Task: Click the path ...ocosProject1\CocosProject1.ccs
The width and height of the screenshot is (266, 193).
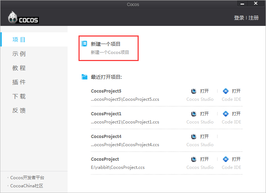Action: [x=125, y=122]
